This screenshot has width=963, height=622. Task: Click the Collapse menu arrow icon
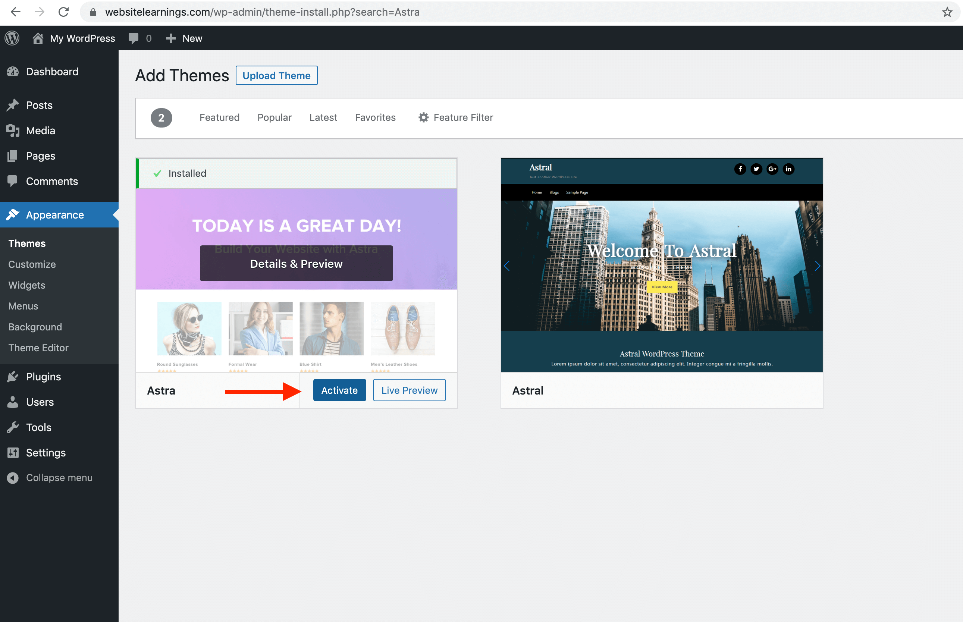pos(13,478)
